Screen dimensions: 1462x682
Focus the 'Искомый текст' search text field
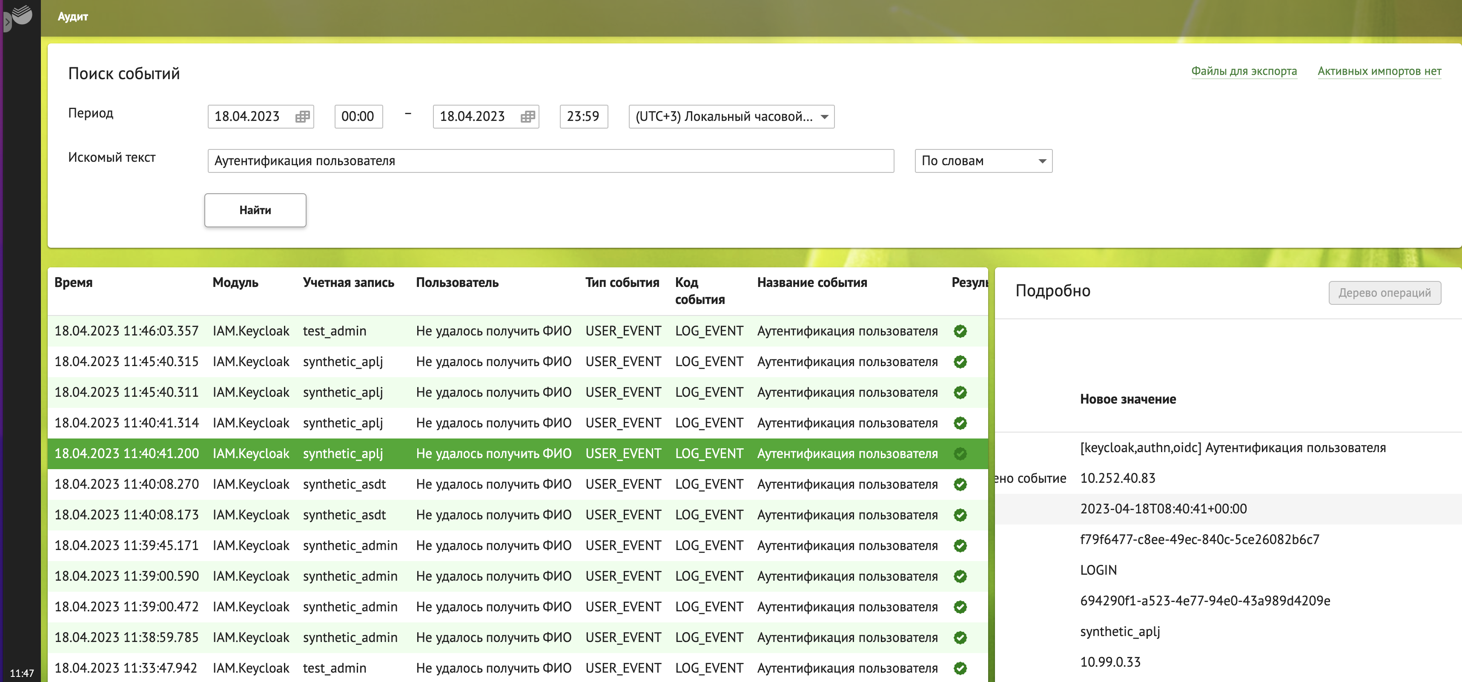550,161
